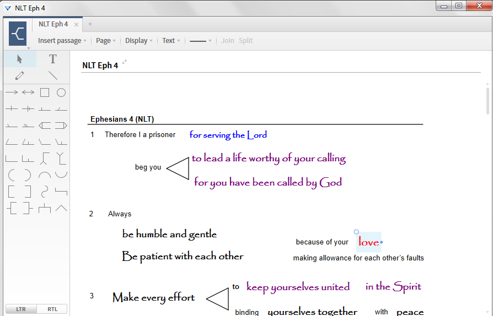493x316 pixels.
Task: Open the Text menu
Action: 171,41
